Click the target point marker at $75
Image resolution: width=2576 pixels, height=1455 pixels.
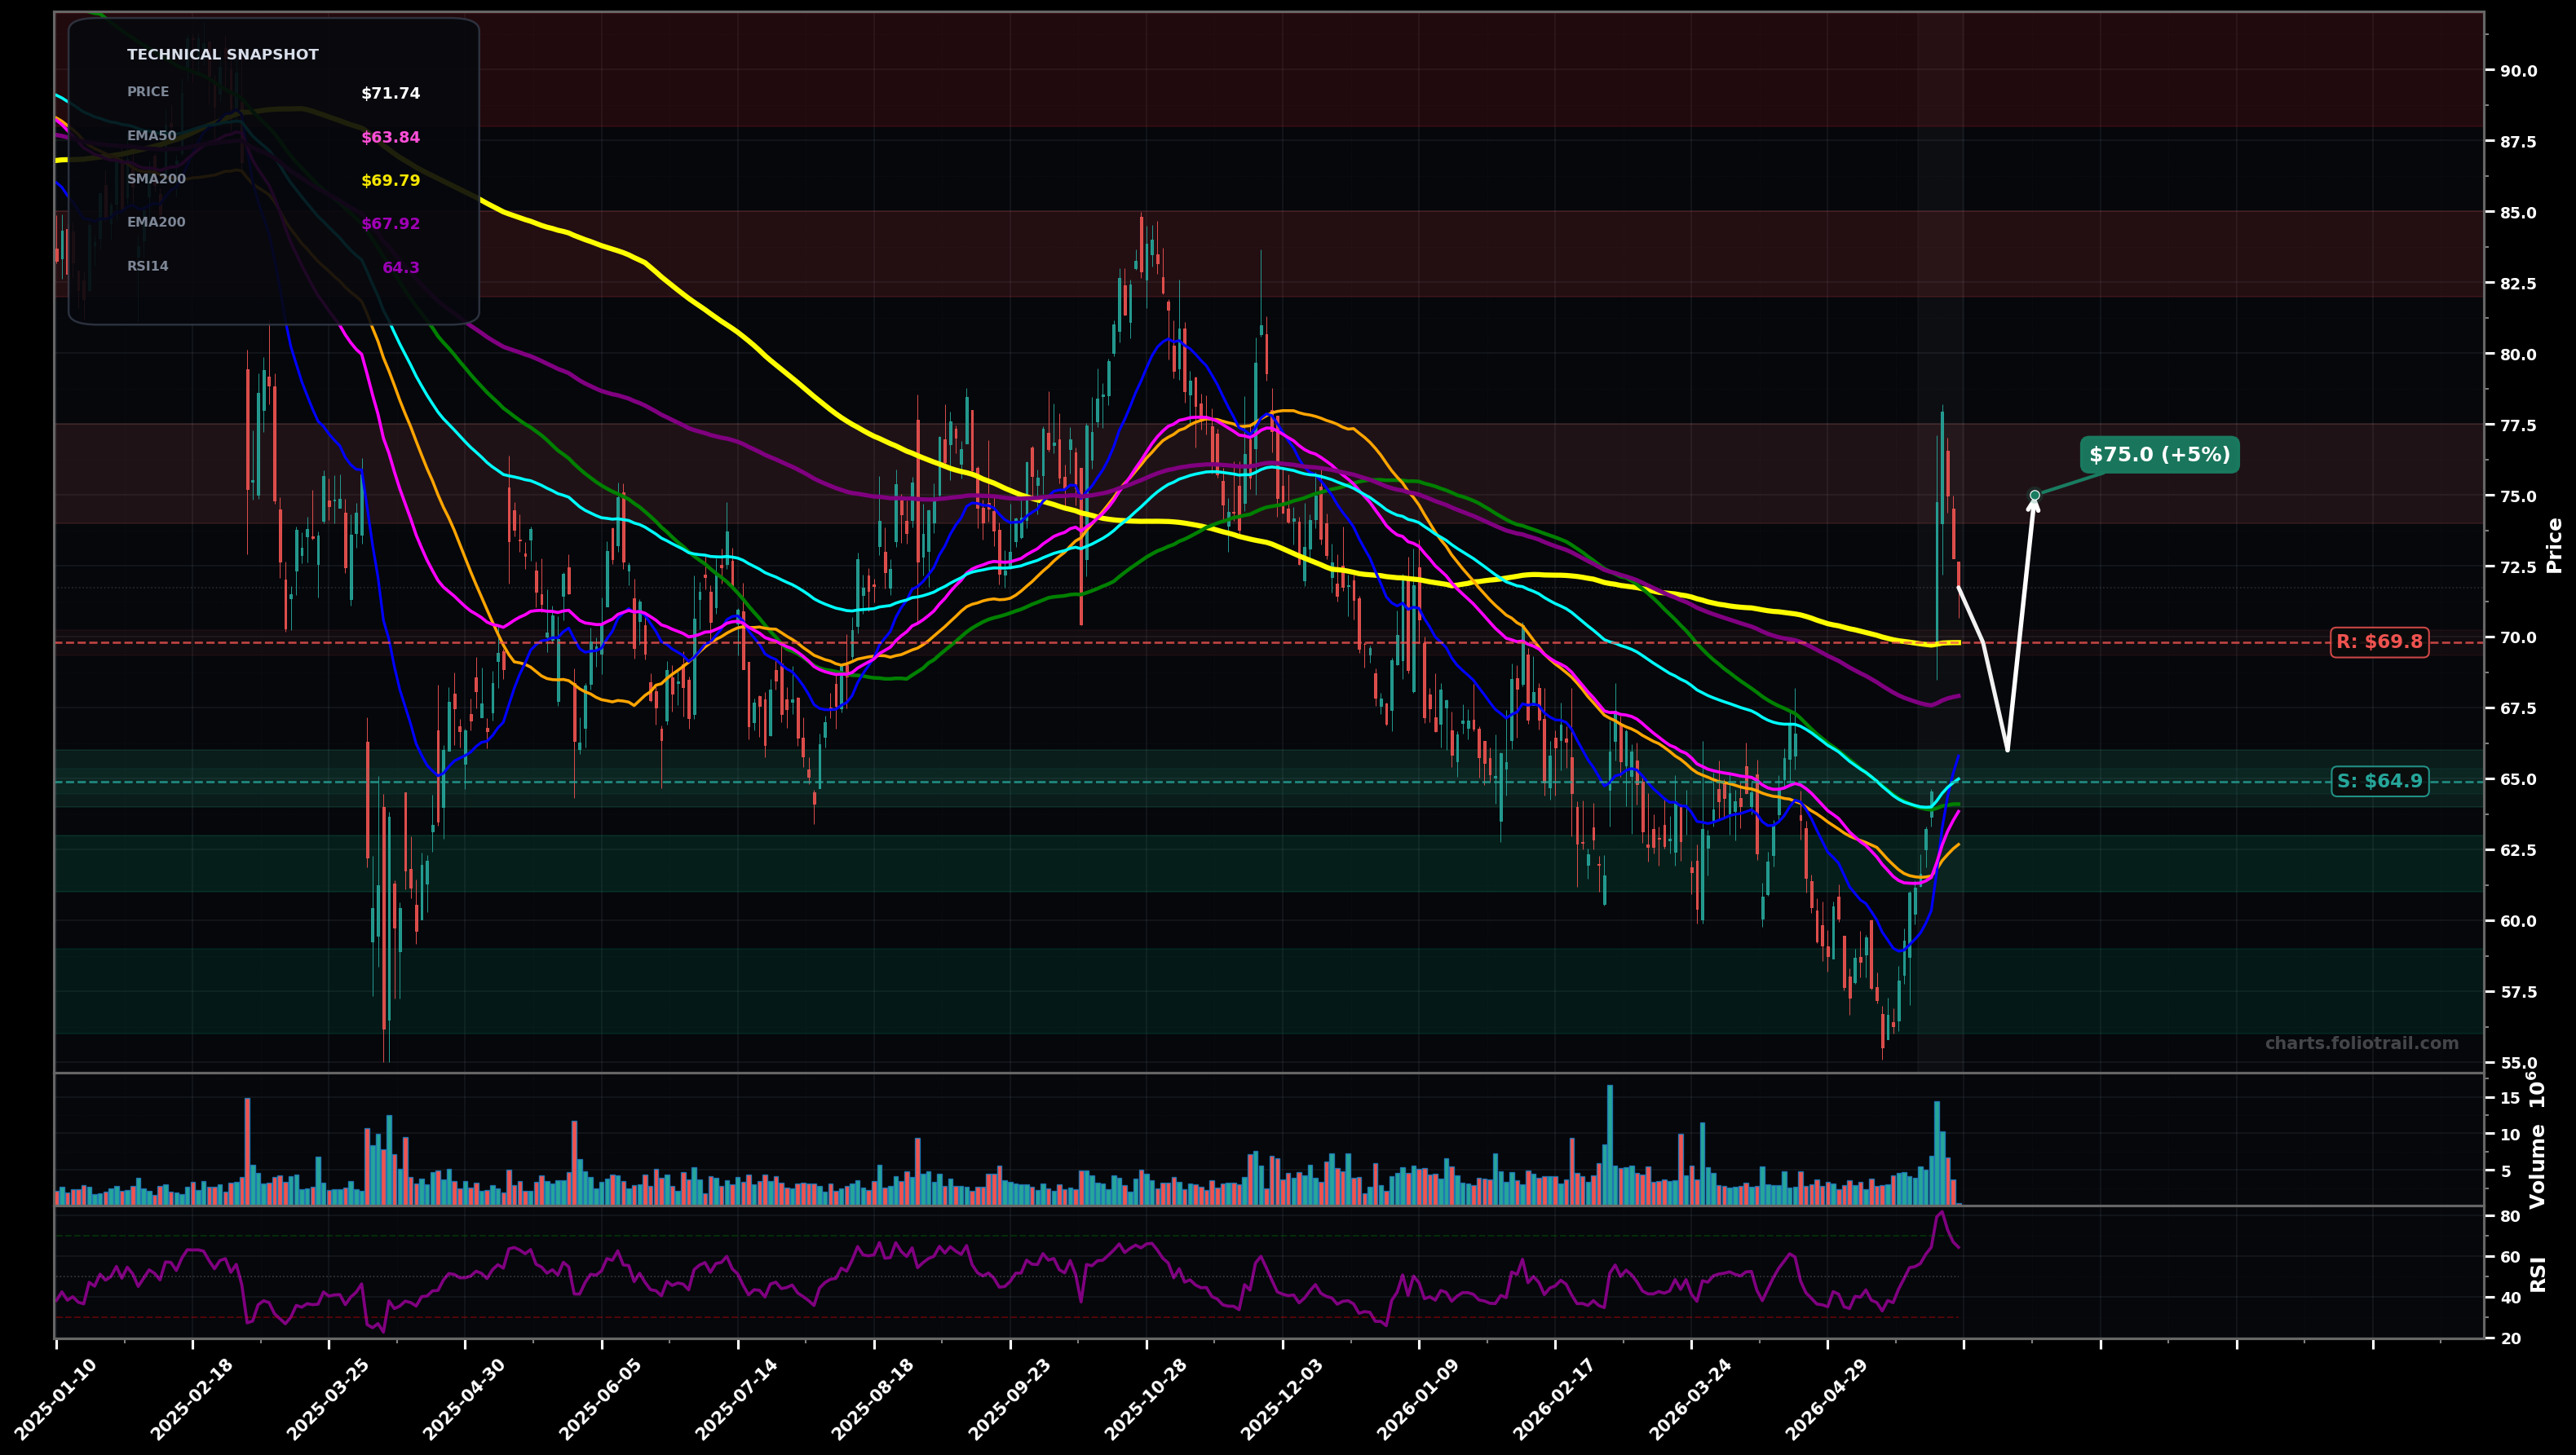2034,496
